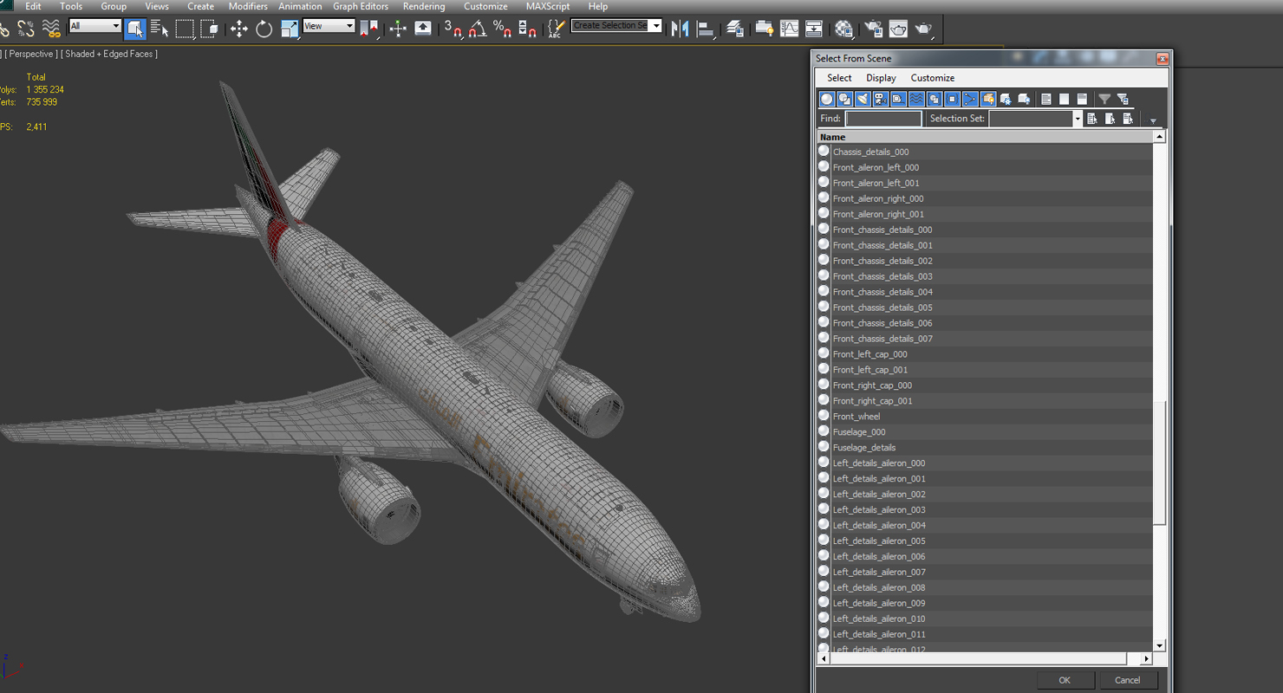Click the Bind to Space Warp icon
Viewport: 1283px width, 693px height.
click(51, 29)
